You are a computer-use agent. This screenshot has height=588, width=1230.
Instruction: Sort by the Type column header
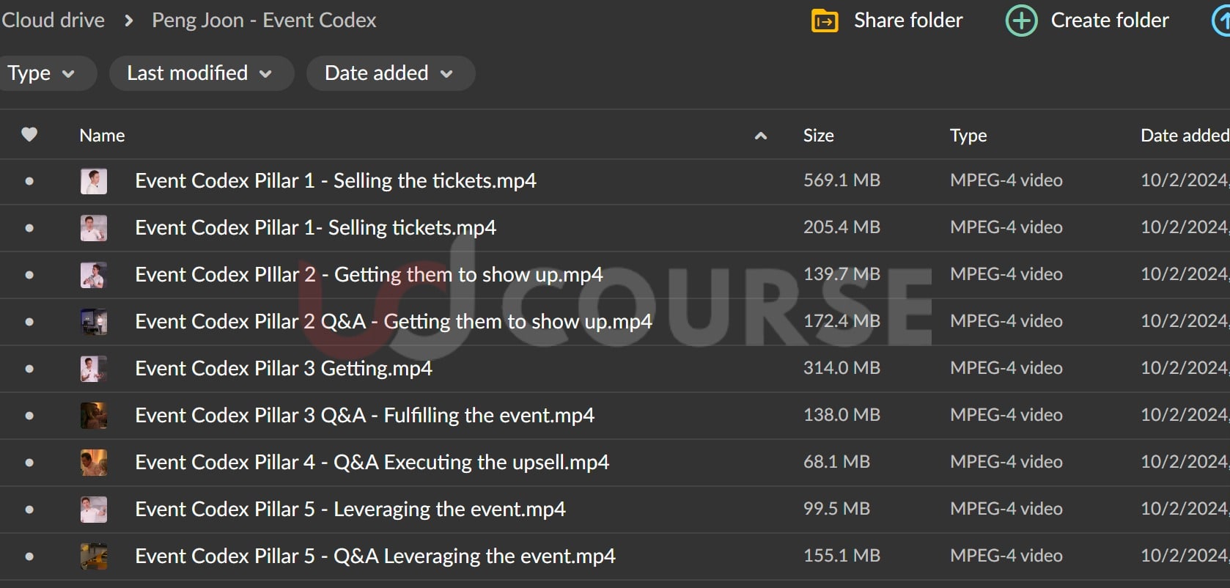(968, 136)
